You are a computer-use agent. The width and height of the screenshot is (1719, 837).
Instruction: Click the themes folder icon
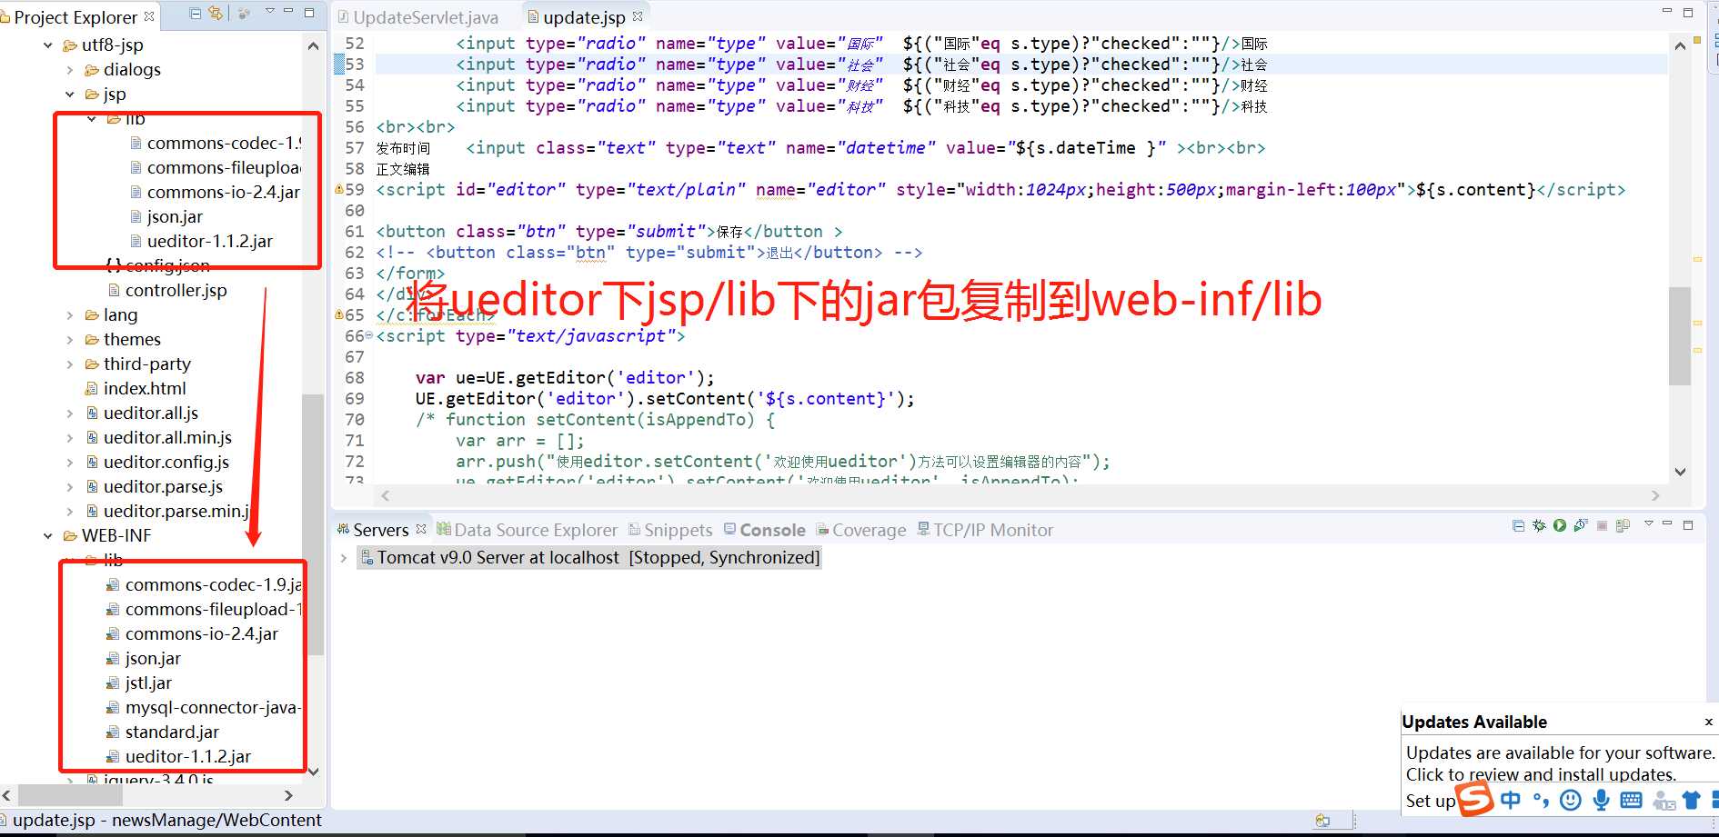coord(92,339)
